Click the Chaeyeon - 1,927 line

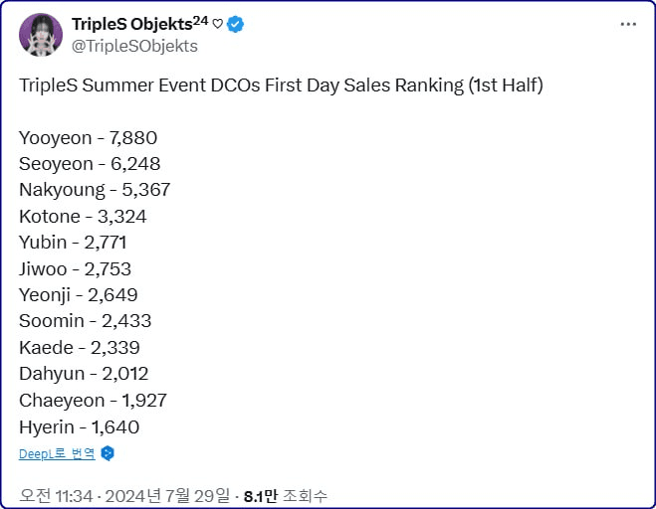click(93, 400)
